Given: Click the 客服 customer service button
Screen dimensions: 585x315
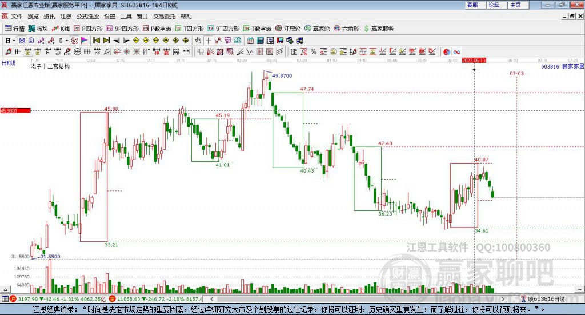Looking at the screenshot, I should (475, 5).
